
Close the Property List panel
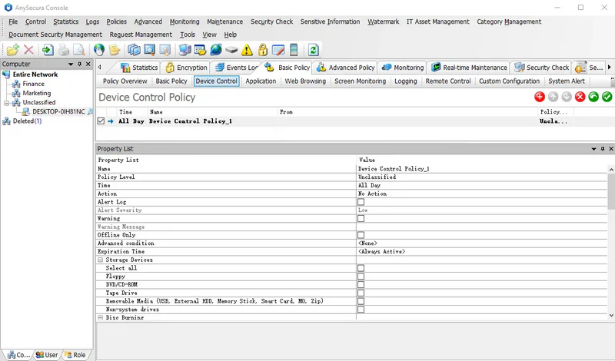pyautogui.click(x=610, y=149)
